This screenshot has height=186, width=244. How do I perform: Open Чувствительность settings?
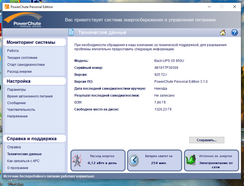21,110
